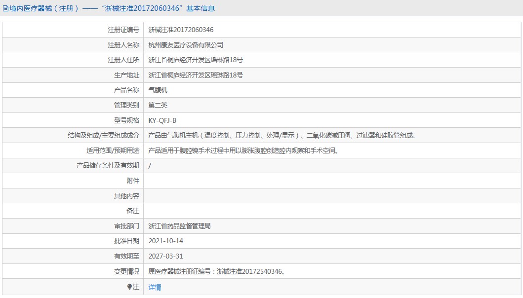Screen dimensions: 523x298
Task: Select registrant name 杭州康友医疗设备有限公司
Action: (186, 45)
